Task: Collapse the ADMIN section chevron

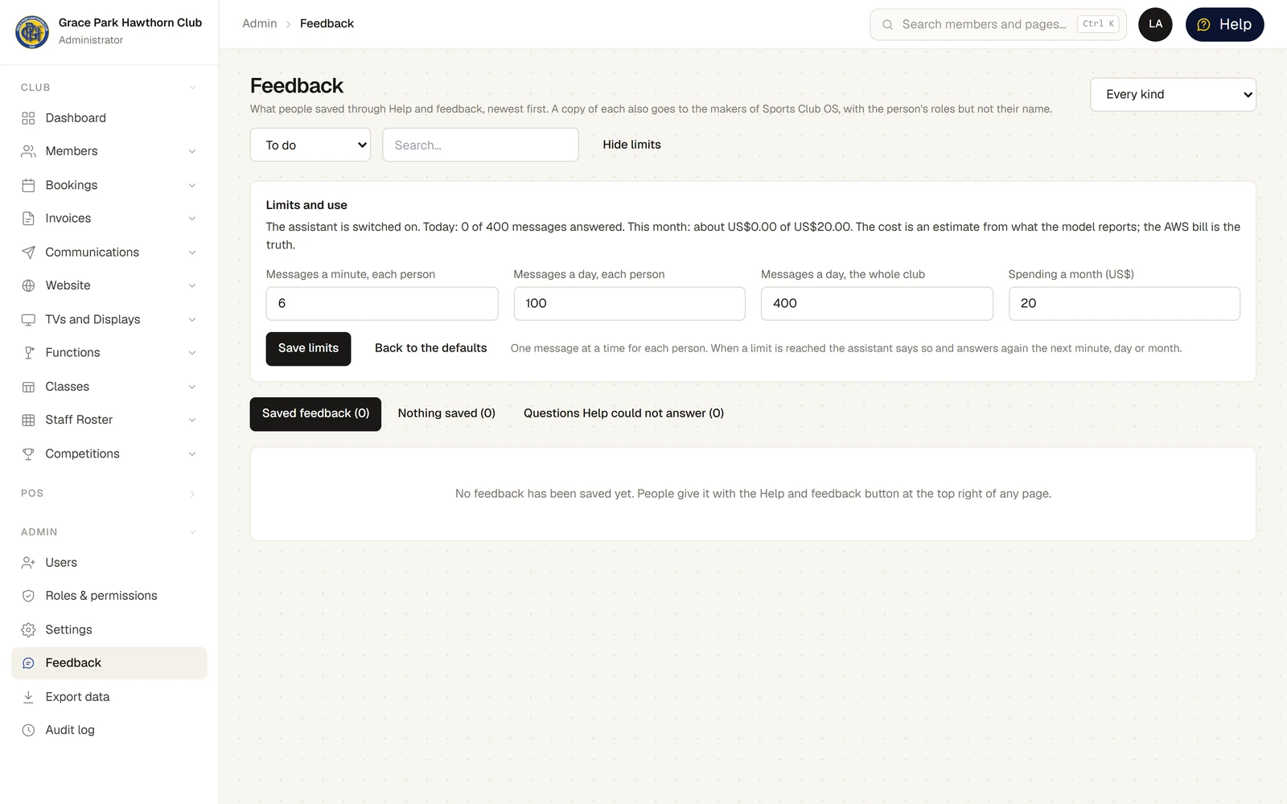Action: click(x=192, y=532)
